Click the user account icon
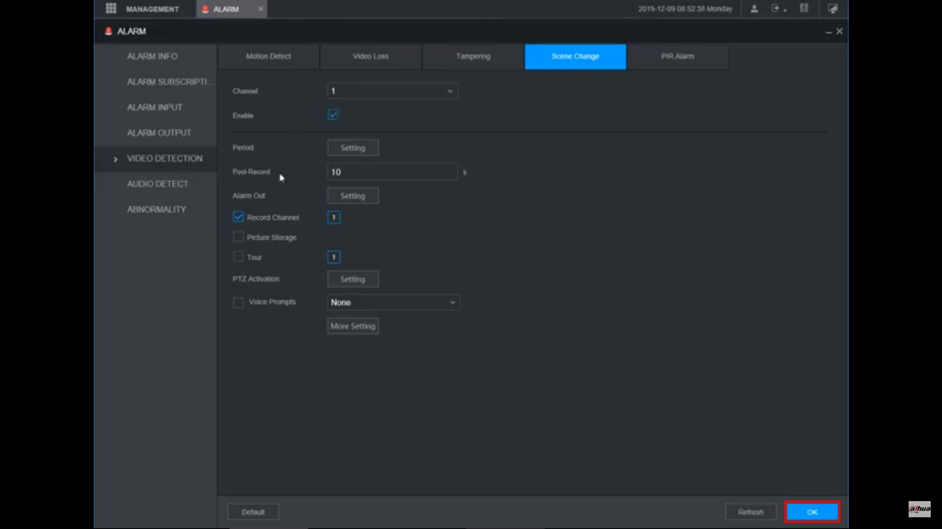942x529 pixels. pyautogui.click(x=754, y=9)
